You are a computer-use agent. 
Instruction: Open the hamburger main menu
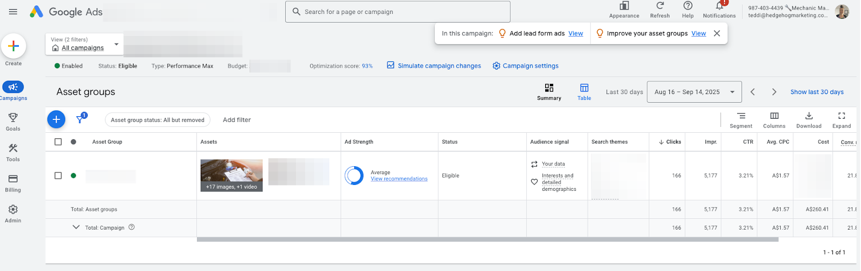[13, 11]
